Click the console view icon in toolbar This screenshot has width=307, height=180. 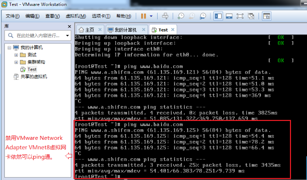(x=266, y=16)
